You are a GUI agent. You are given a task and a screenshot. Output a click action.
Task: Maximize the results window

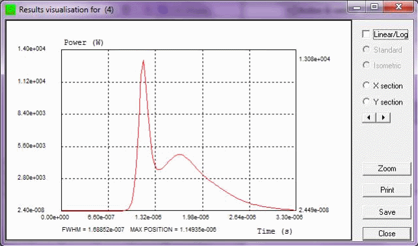click(374, 7)
